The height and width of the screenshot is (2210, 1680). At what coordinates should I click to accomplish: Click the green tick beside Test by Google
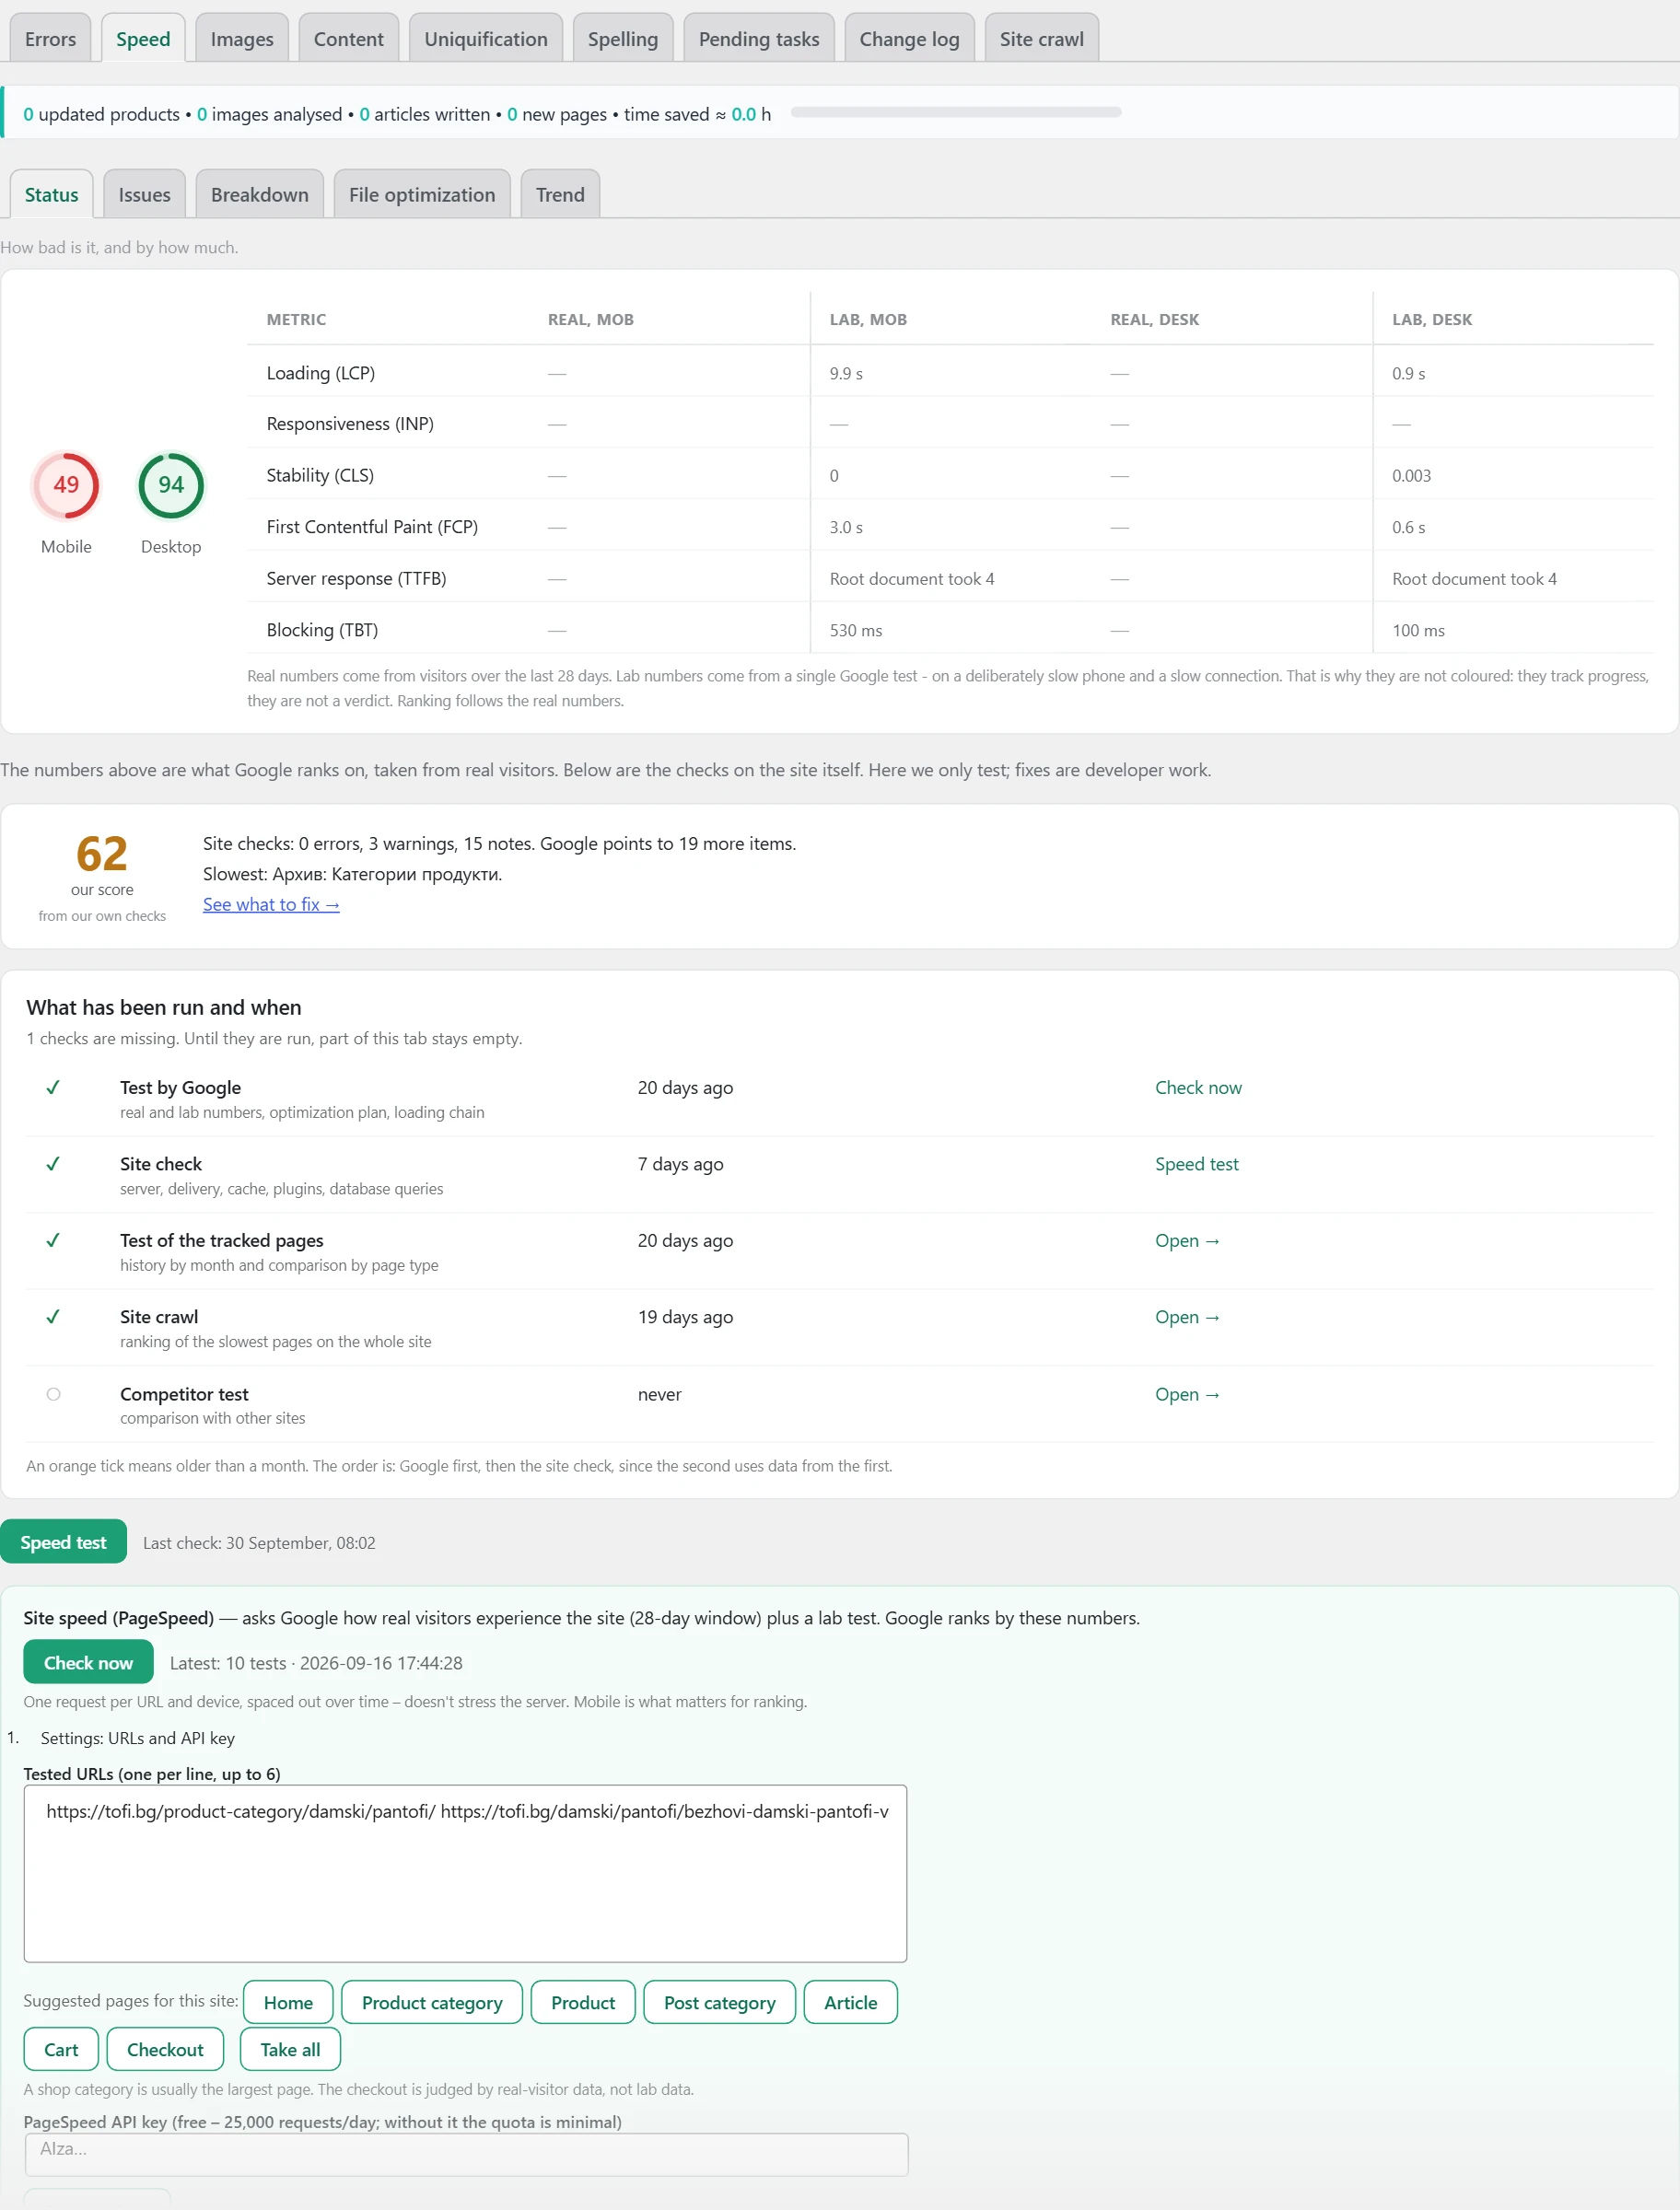pyautogui.click(x=53, y=1087)
